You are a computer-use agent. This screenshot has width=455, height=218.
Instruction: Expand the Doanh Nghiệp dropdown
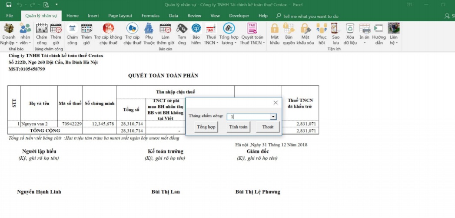click(9, 43)
